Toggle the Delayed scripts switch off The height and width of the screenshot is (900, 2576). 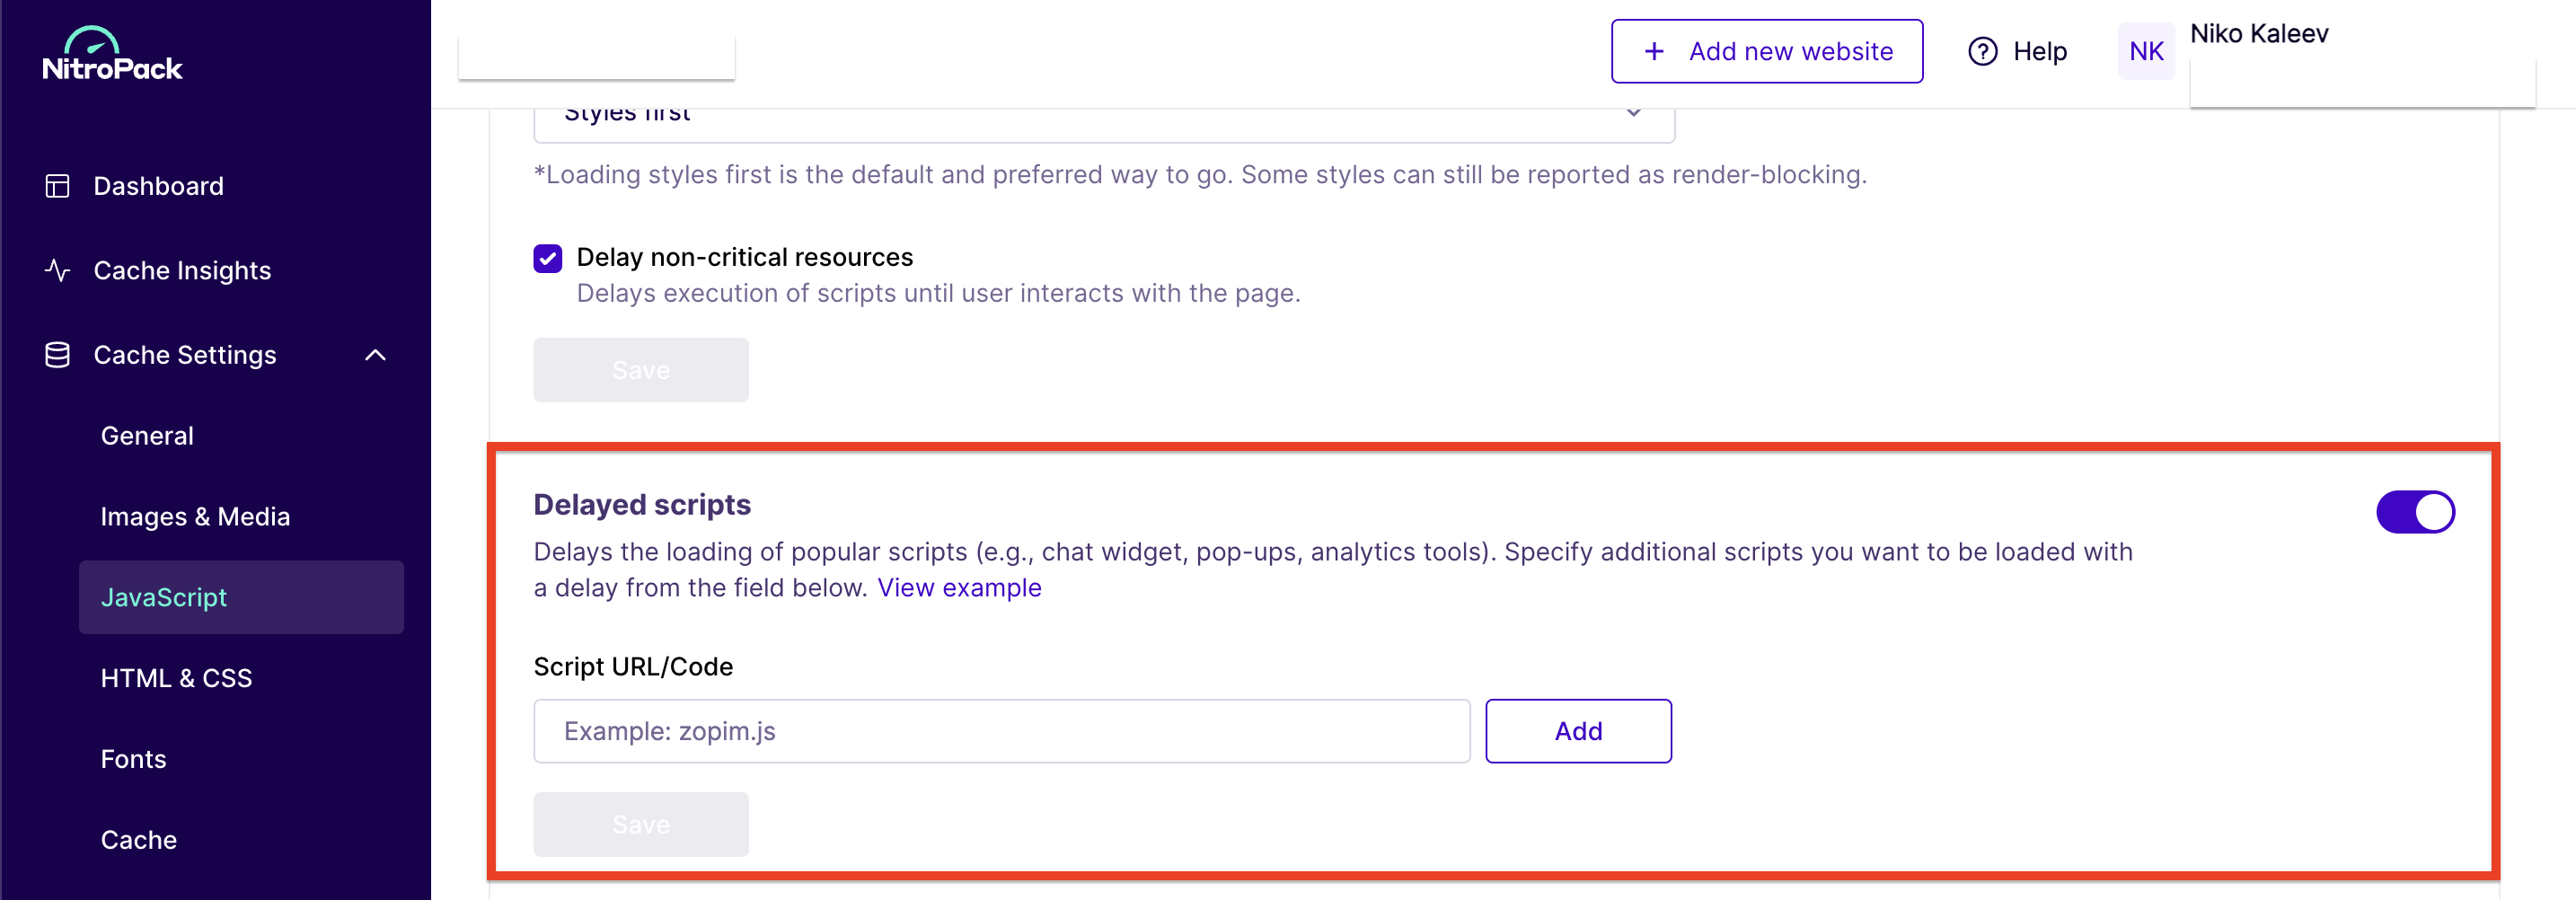(2415, 512)
